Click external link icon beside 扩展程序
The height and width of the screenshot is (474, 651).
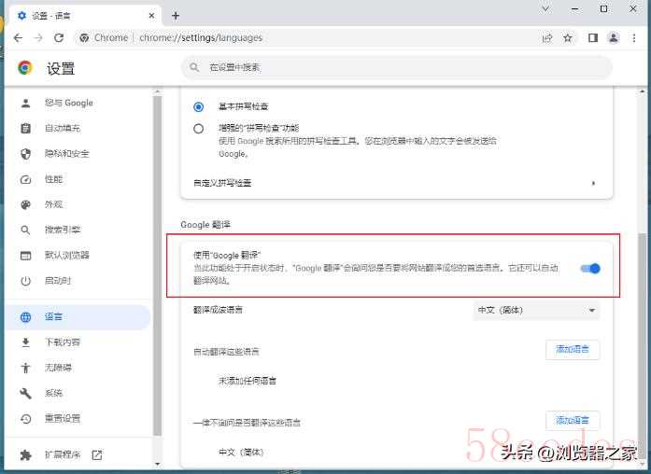click(97, 455)
